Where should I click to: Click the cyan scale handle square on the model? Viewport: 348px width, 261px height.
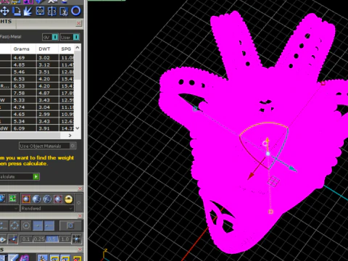195,109
